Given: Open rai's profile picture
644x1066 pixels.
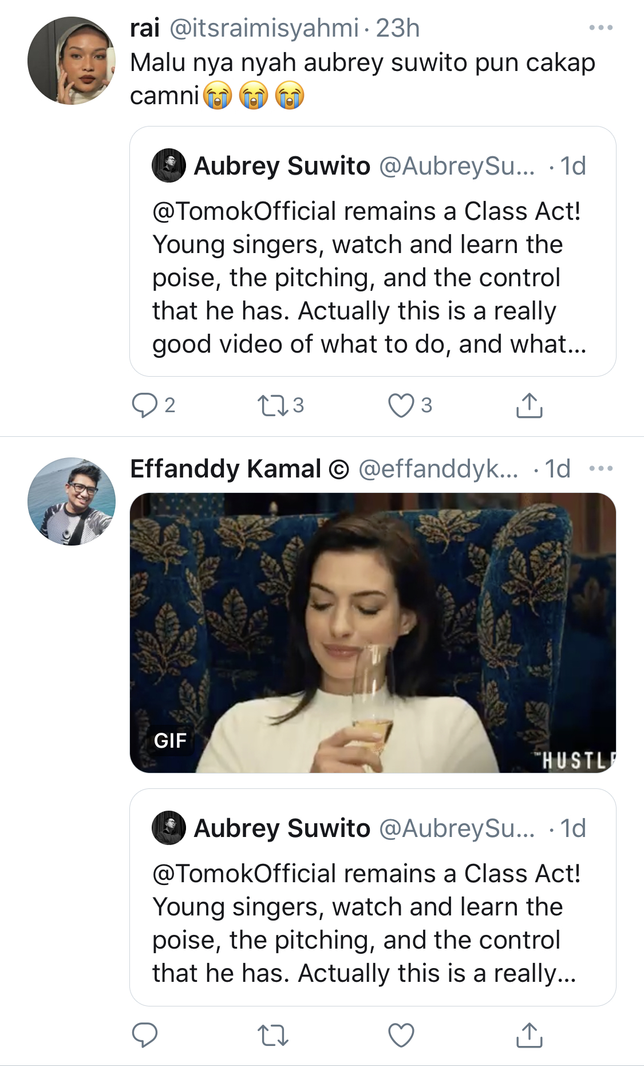Looking at the screenshot, I should click(x=72, y=61).
